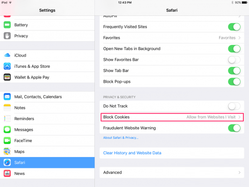This screenshot has height=187, width=249.
Task: Expand the Advanced settings row
Action: point(172,173)
